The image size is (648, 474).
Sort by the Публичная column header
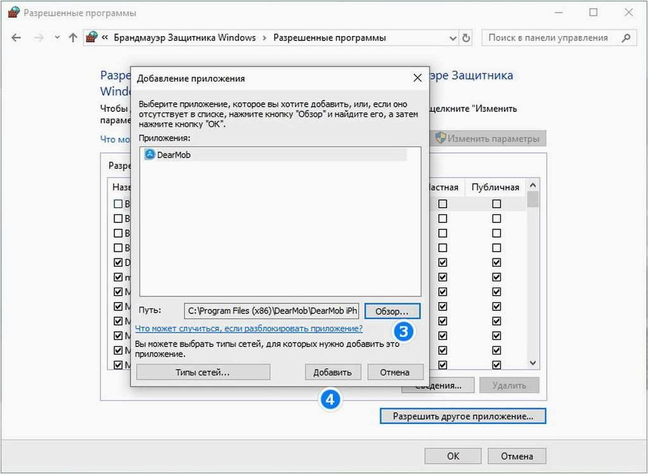[495, 187]
